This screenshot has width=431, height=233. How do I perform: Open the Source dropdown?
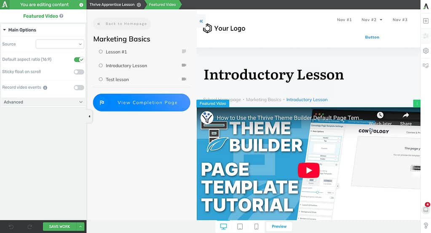(60, 44)
